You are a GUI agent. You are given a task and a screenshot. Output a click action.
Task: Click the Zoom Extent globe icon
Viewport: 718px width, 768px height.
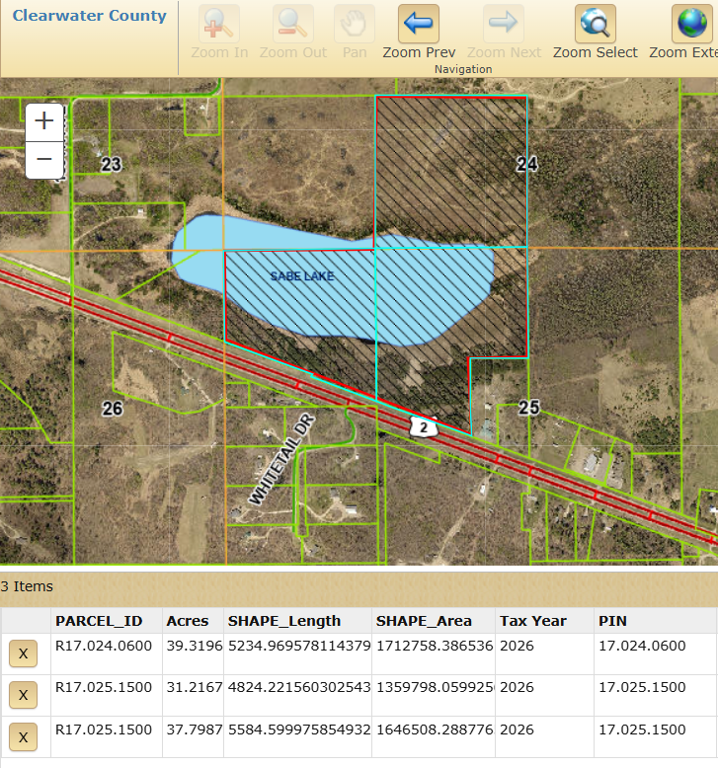pos(691,24)
